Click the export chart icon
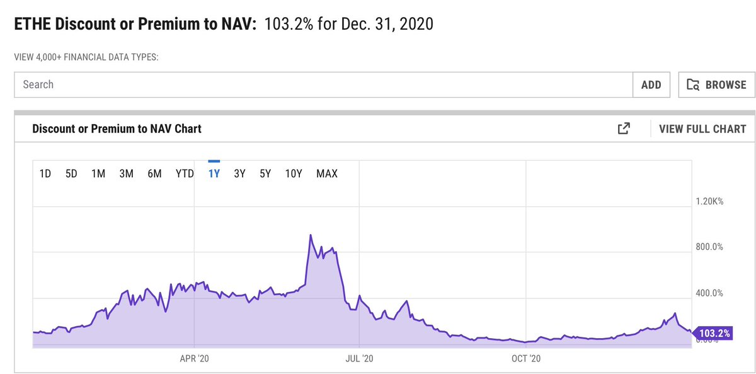This screenshot has width=756, height=374. pyautogui.click(x=623, y=128)
